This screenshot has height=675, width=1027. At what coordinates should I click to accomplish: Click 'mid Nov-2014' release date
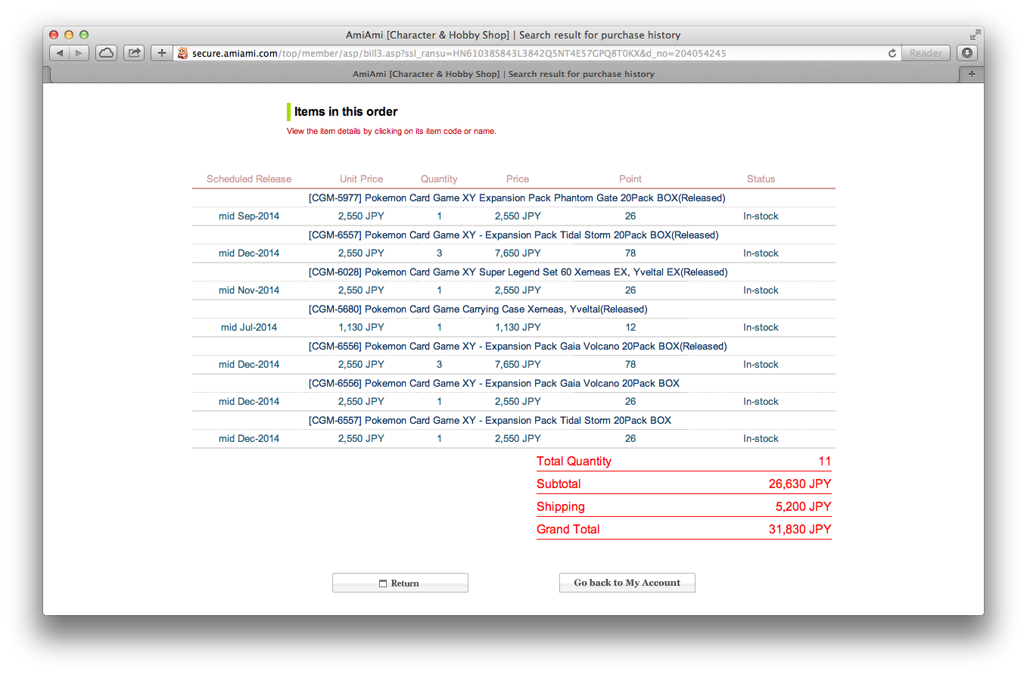(249, 291)
